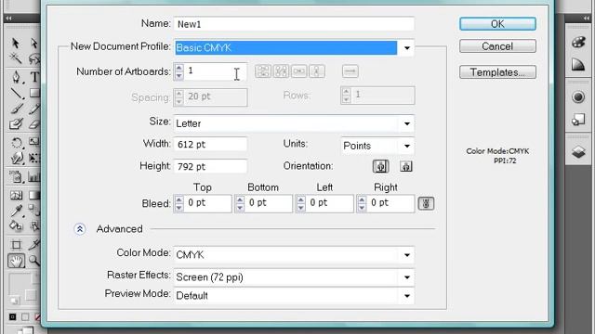Click the Templates... button
This screenshot has width=595, height=334.
[497, 72]
